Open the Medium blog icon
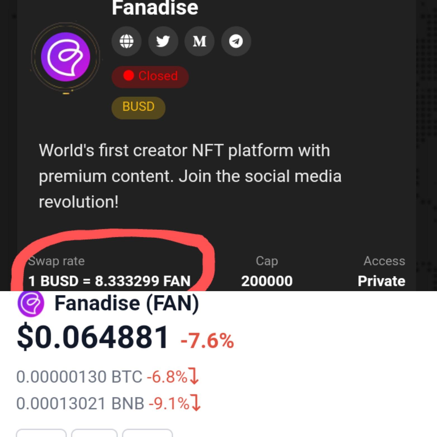Image resolution: width=437 pixels, height=437 pixels. pyautogui.click(x=199, y=41)
